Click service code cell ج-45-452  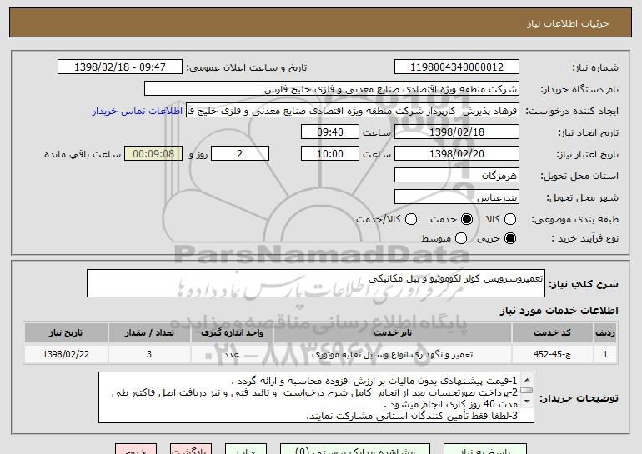[552, 354]
